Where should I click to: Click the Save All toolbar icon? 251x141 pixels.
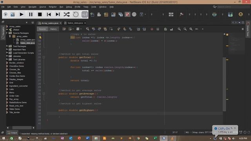pos(120,14)
